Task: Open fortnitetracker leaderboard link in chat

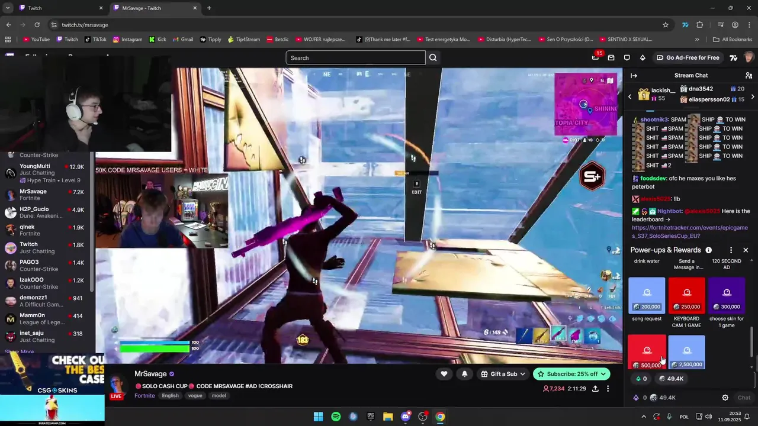Action: coord(689,231)
